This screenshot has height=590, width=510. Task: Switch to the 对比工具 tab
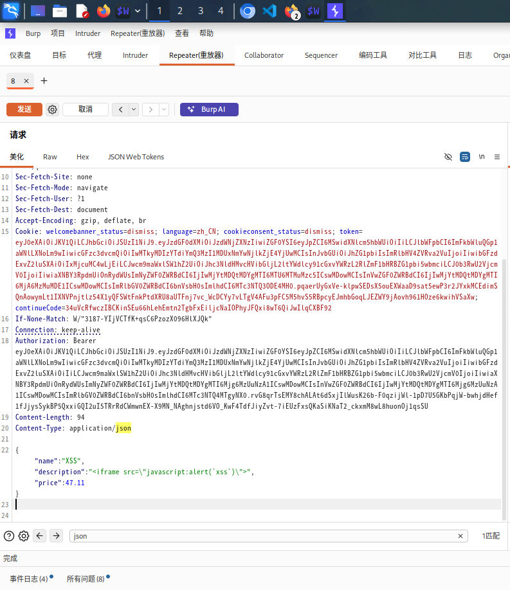pyautogui.click(x=423, y=55)
